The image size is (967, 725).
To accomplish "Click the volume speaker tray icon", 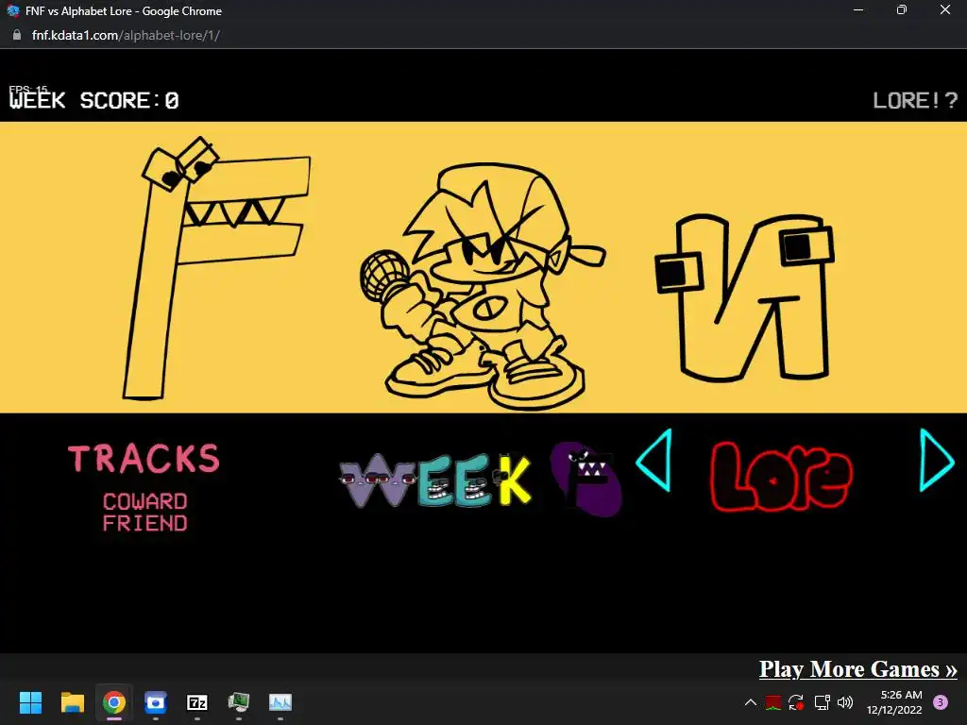I will (845, 702).
